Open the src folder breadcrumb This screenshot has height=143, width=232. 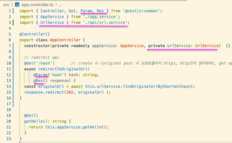(x=6, y=5)
